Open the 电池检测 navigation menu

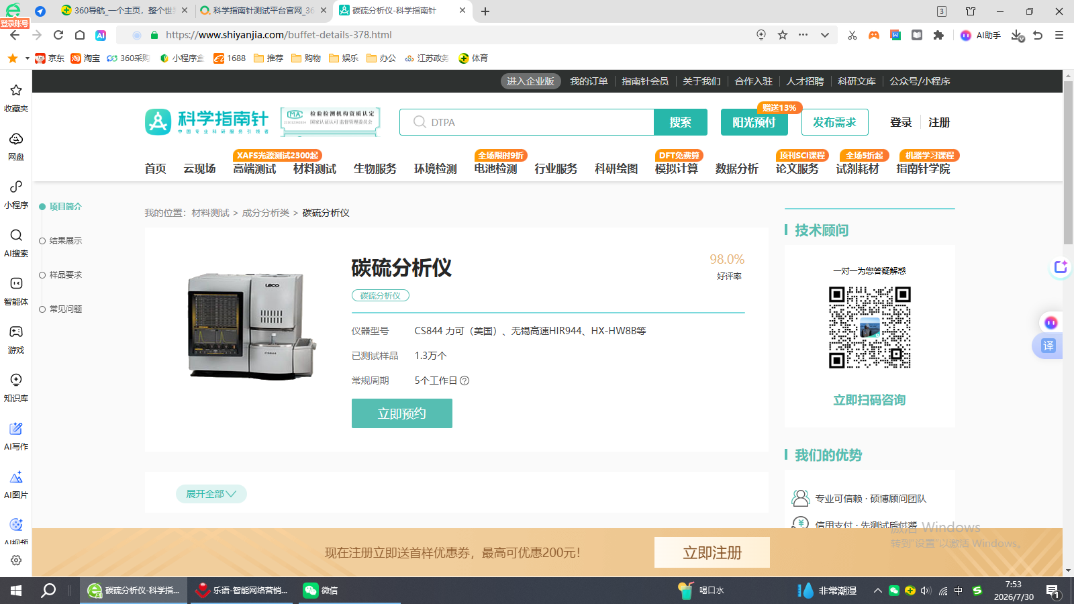point(495,168)
